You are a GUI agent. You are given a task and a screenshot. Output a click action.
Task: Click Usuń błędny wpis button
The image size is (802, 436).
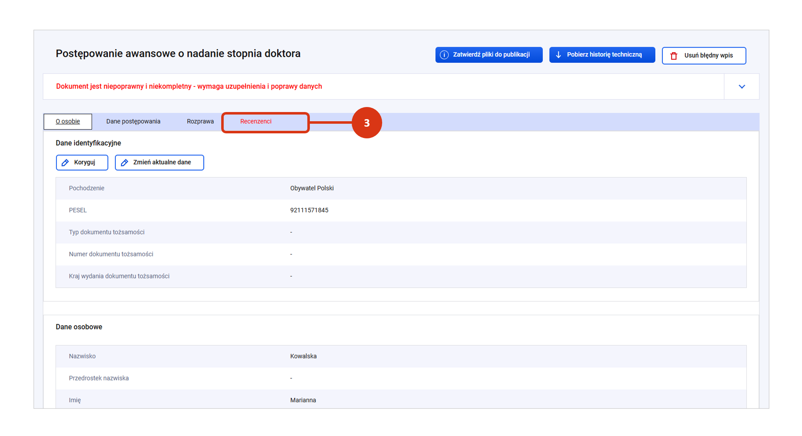pyautogui.click(x=704, y=56)
